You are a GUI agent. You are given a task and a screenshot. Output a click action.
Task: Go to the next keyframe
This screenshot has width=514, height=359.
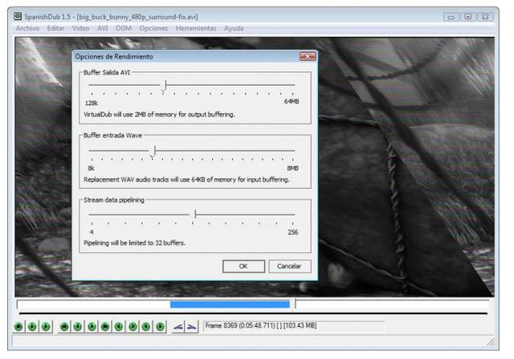(x=133, y=326)
